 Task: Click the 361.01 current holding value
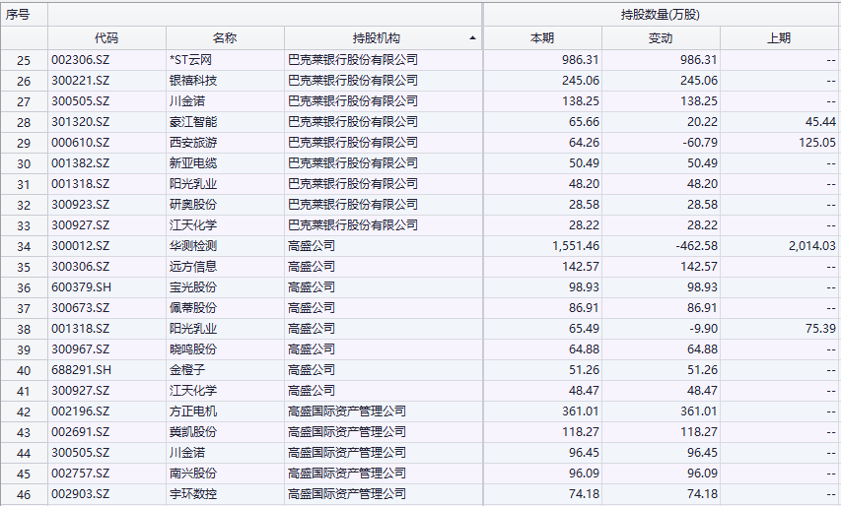[x=581, y=411]
